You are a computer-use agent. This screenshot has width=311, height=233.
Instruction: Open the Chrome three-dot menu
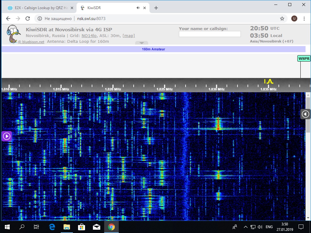[304, 19]
